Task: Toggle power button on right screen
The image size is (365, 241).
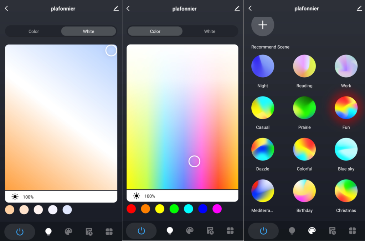Action: point(263,231)
